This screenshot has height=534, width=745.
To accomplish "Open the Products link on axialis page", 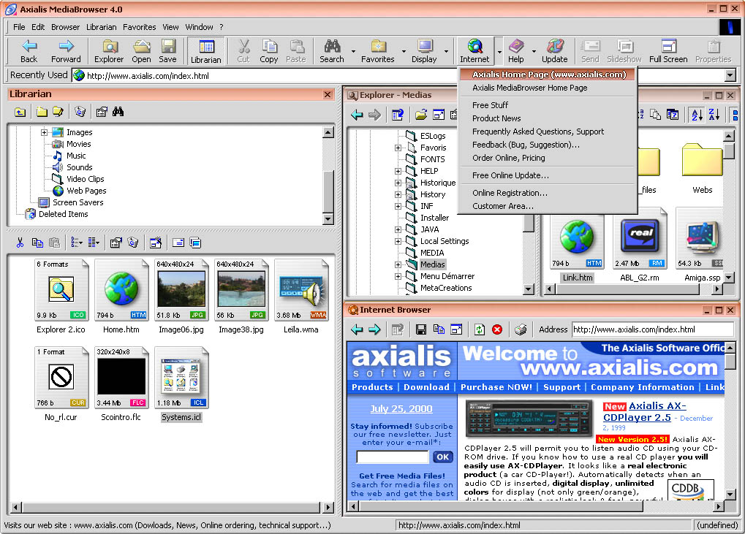I will click(372, 387).
